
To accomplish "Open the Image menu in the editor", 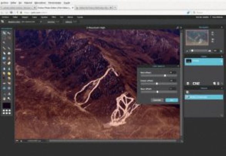I will [25, 17].
